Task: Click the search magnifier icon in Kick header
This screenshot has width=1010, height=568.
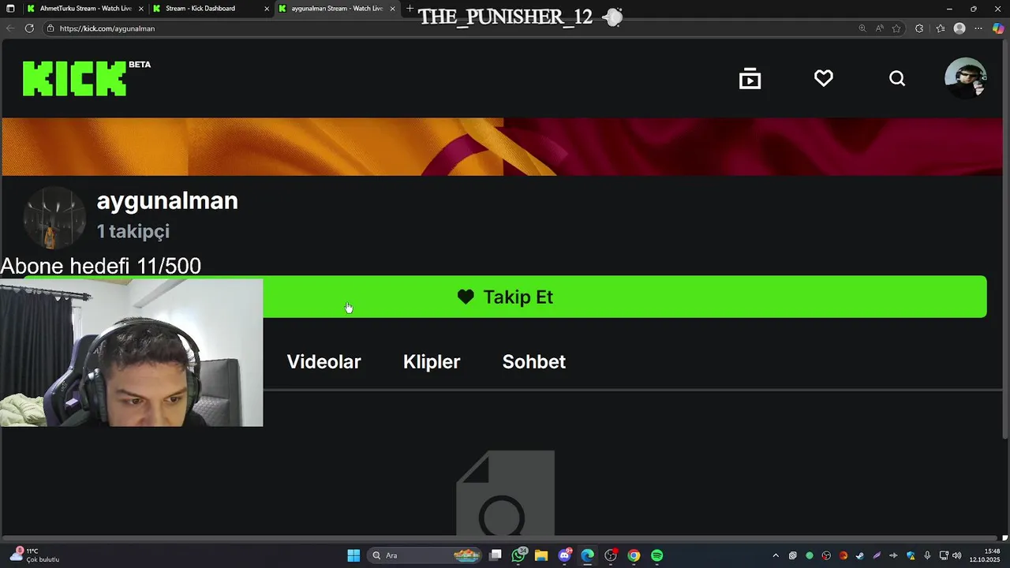Action: pos(897,78)
